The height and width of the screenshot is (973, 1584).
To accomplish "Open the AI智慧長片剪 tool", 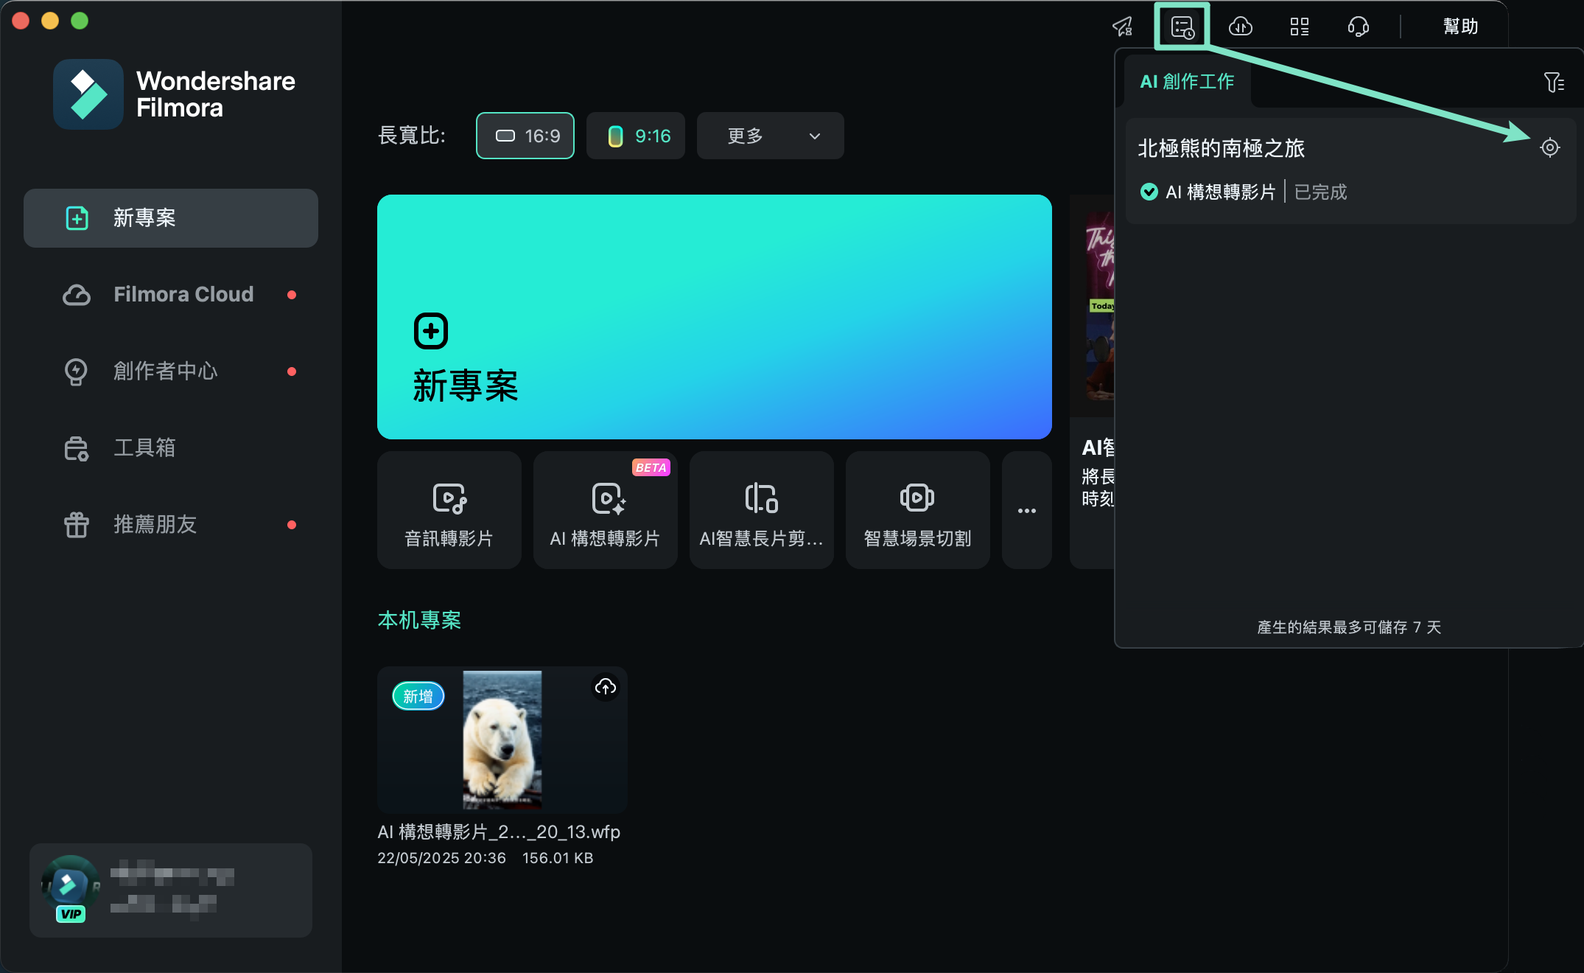I will [x=762, y=510].
